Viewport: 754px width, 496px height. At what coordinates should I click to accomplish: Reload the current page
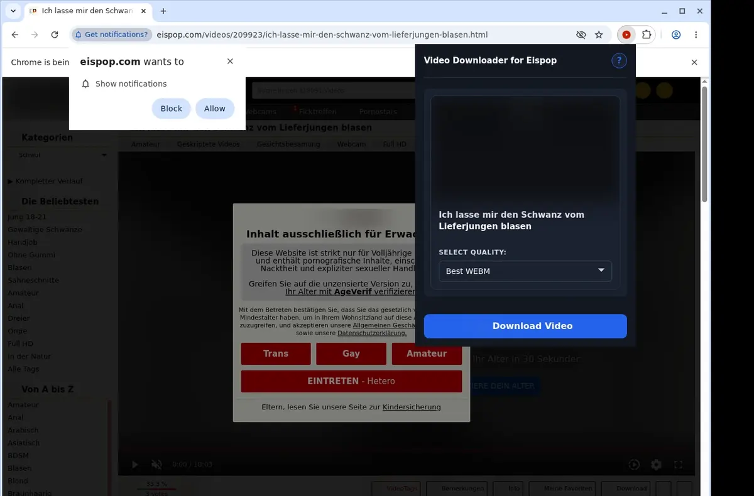point(55,35)
